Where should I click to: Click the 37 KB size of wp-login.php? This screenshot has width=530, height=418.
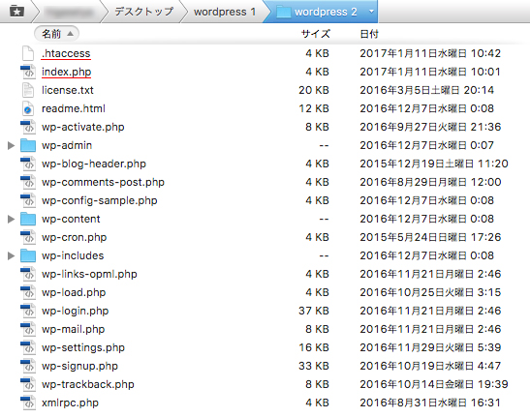[x=314, y=311]
